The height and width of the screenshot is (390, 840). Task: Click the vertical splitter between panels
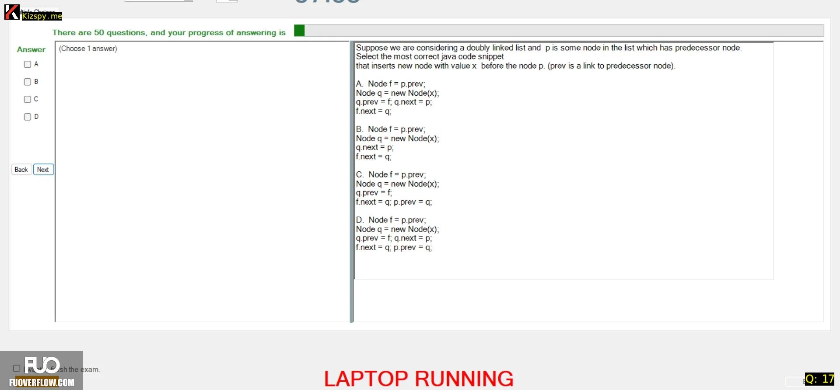tap(352, 182)
